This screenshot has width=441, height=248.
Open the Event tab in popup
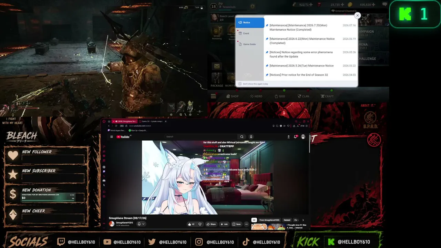(250, 33)
